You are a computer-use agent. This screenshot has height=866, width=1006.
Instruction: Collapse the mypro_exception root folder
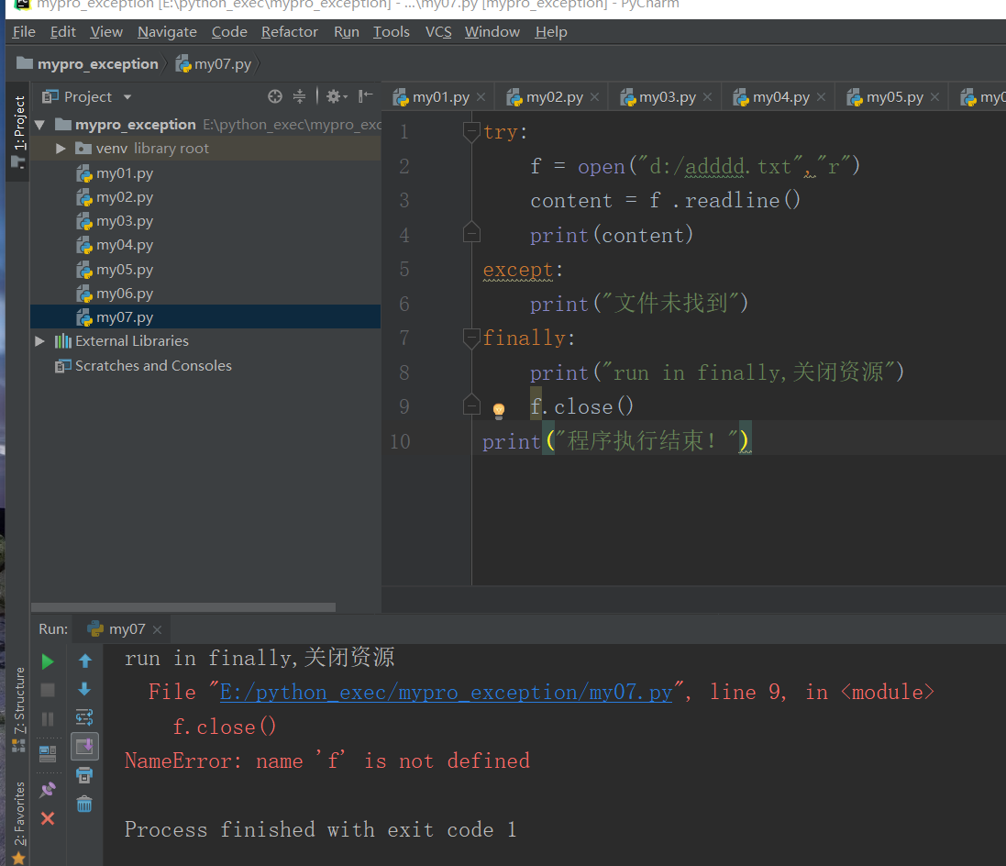[x=39, y=125]
